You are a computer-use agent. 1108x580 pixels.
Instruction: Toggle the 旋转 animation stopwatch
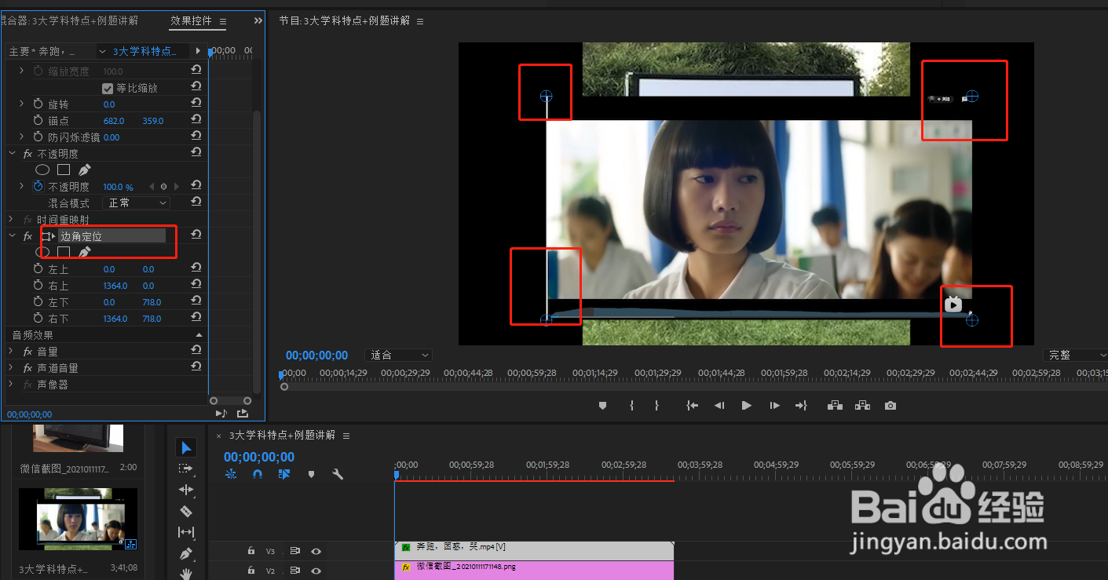point(38,104)
